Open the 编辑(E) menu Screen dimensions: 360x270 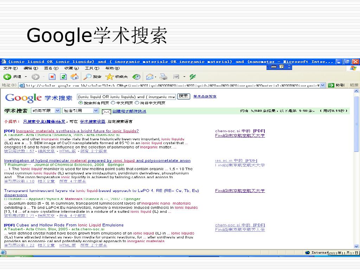pyautogui.click(x=31, y=68)
